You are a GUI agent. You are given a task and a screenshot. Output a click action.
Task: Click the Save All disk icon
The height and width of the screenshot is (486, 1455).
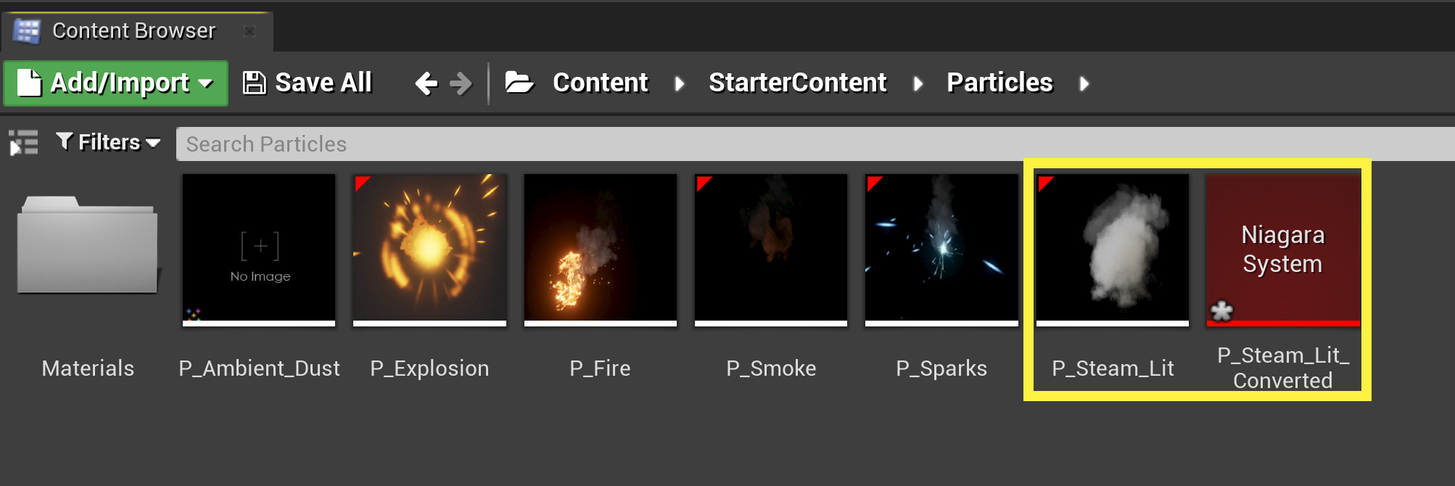point(255,82)
